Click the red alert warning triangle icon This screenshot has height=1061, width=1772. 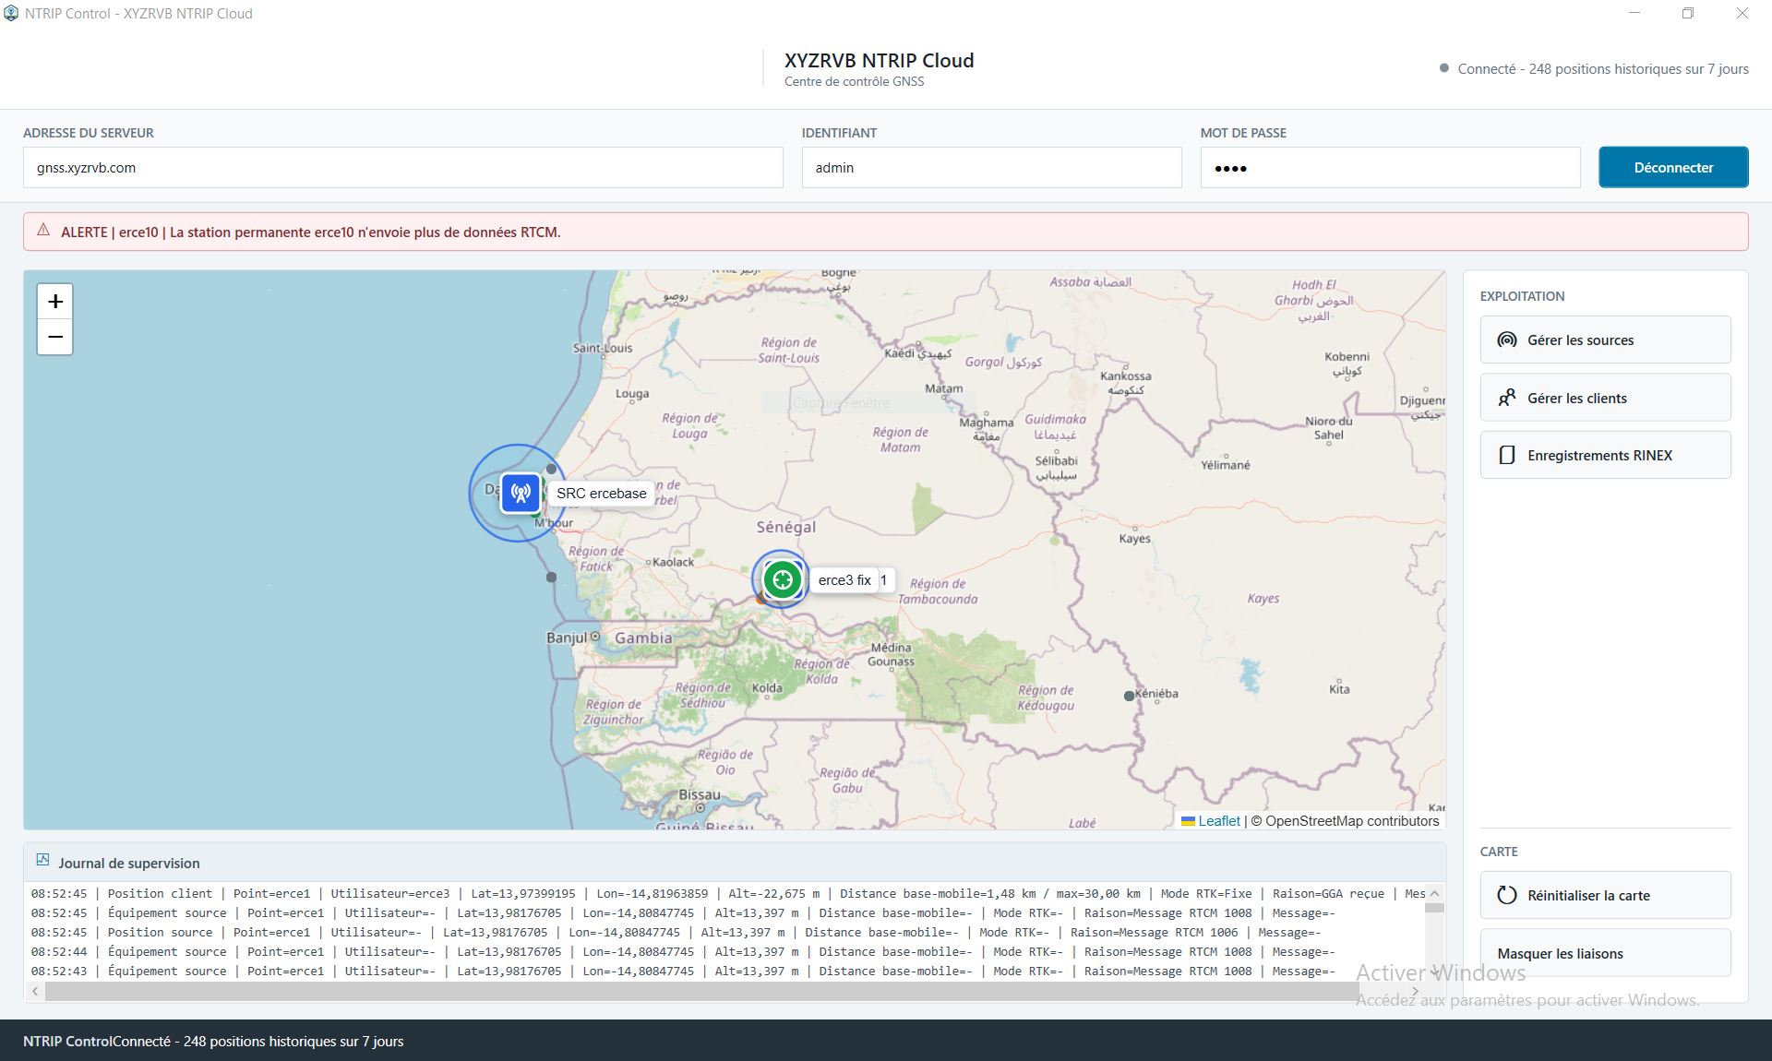click(x=43, y=231)
